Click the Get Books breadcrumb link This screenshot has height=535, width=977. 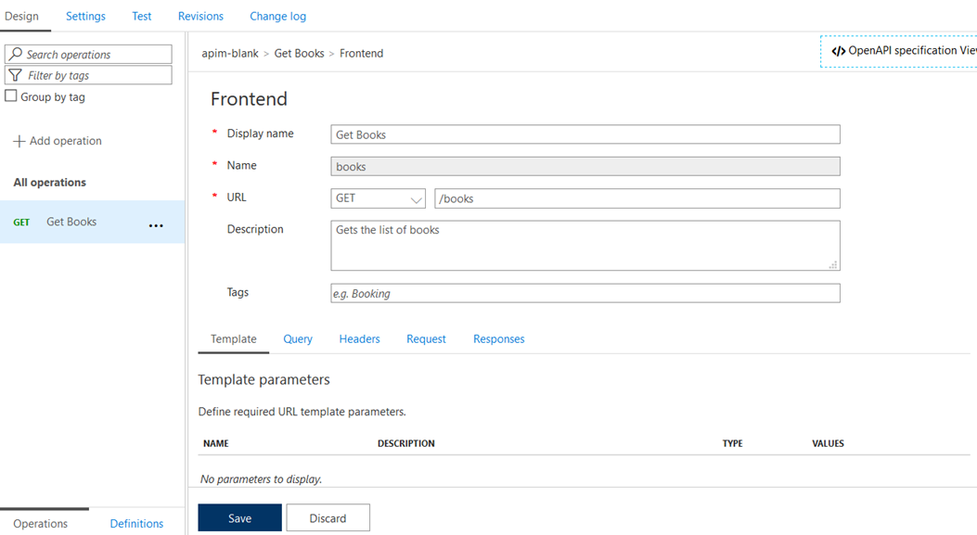coord(299,54)
